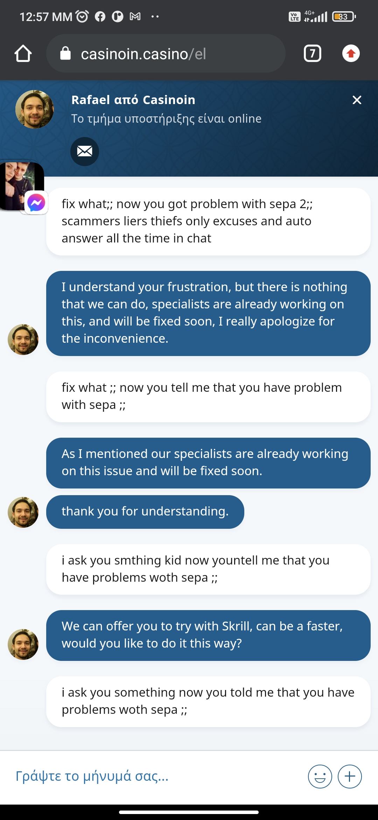Tap the Android navigation gesture bar
The image size is (378, 820).
(189, 812)
